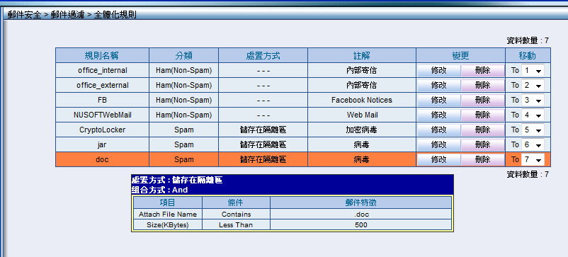Click 修改 for the office_external rule
Screen dimensions: 568x257
pyautogui.click(x=438, y=85)
